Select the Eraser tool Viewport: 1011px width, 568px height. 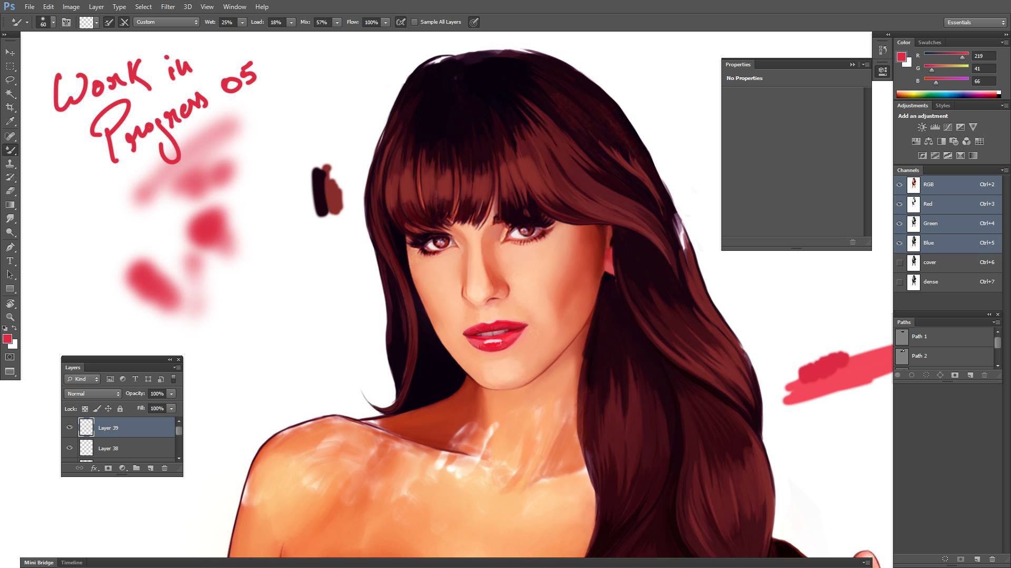[10, 191]
